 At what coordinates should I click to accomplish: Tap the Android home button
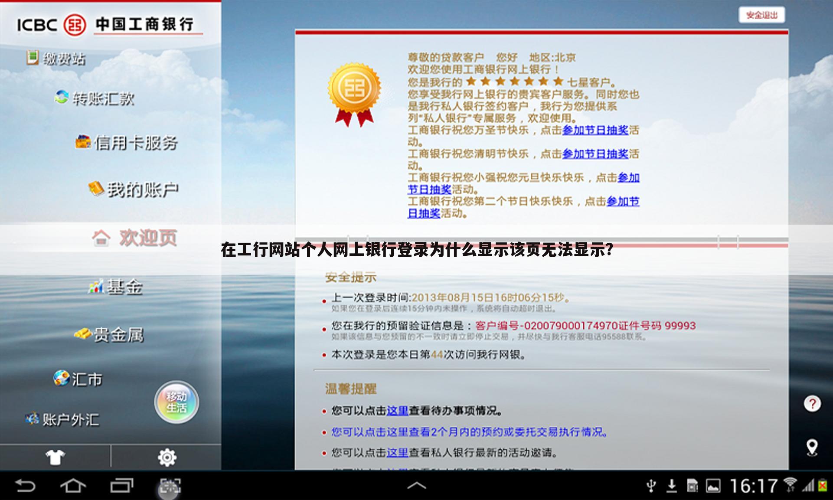pyautogui.click(x=73, y=485)
